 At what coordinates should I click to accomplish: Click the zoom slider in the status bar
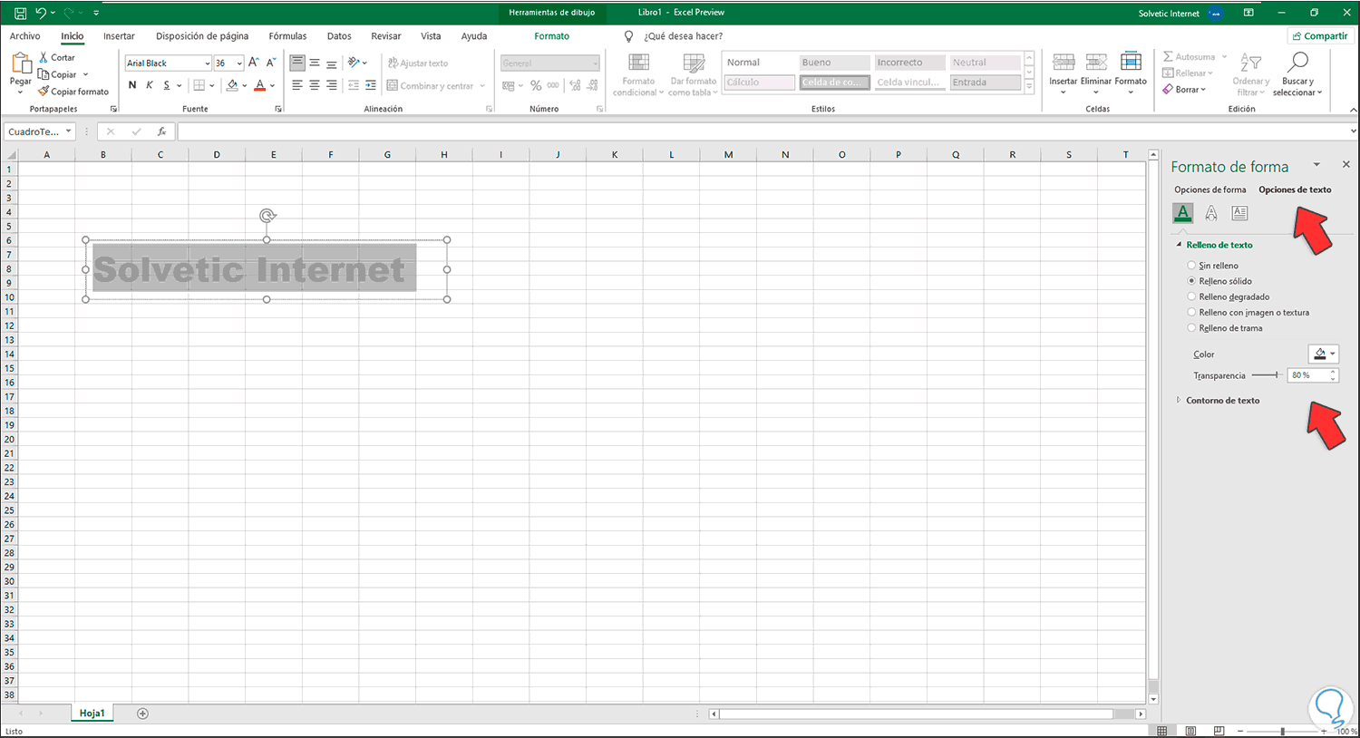click(x=1282, y=731)
